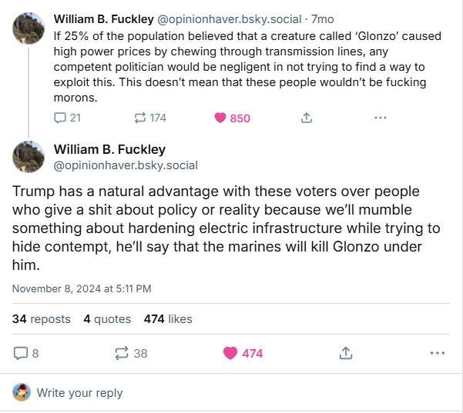View the 4 quotes list
This screenshot has width=463, height=413.
click(x=107, y=318)
